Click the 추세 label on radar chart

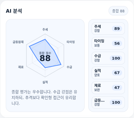pyautogui.click(x=45, y=30)
